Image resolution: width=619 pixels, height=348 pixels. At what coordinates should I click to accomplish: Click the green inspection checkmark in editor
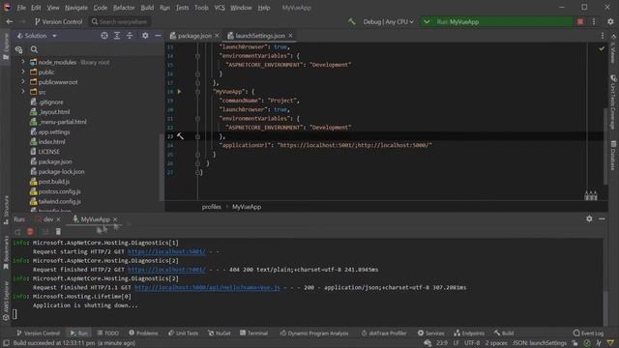(x=602, y=48)
